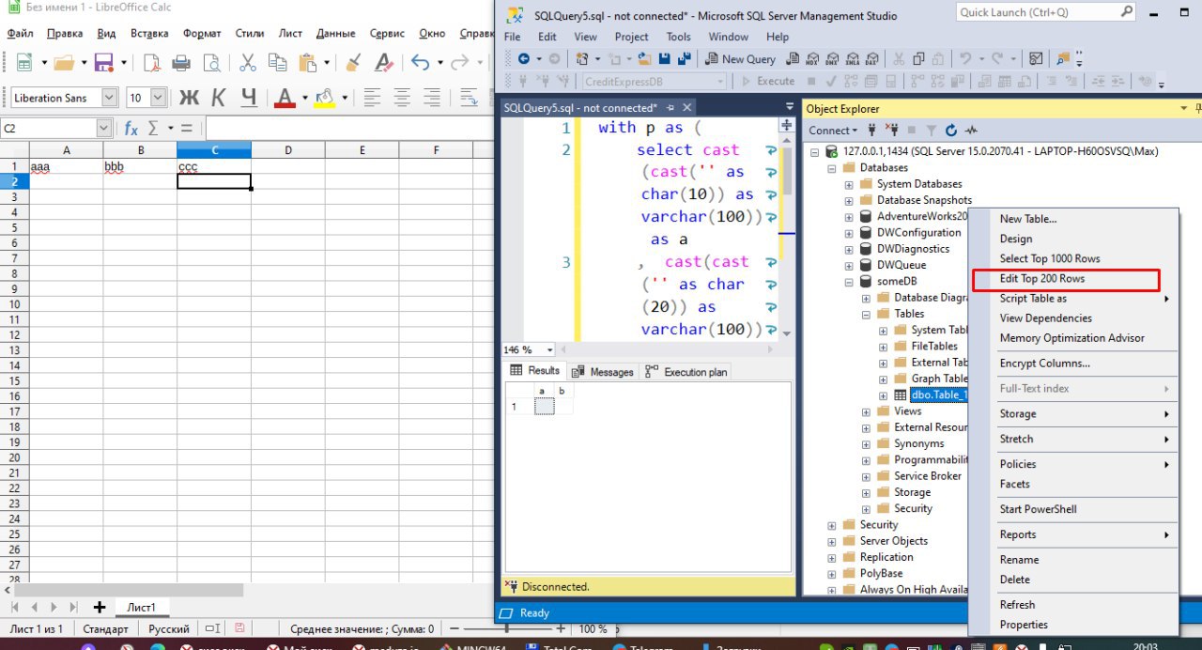Select column D header in Calc
This screenshot has width=1202, height=650.
(x=287, y=150)
